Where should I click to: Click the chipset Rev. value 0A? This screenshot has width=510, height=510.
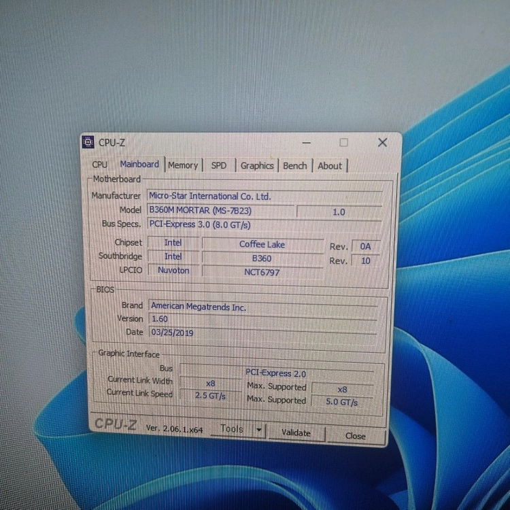coord(365,246)
